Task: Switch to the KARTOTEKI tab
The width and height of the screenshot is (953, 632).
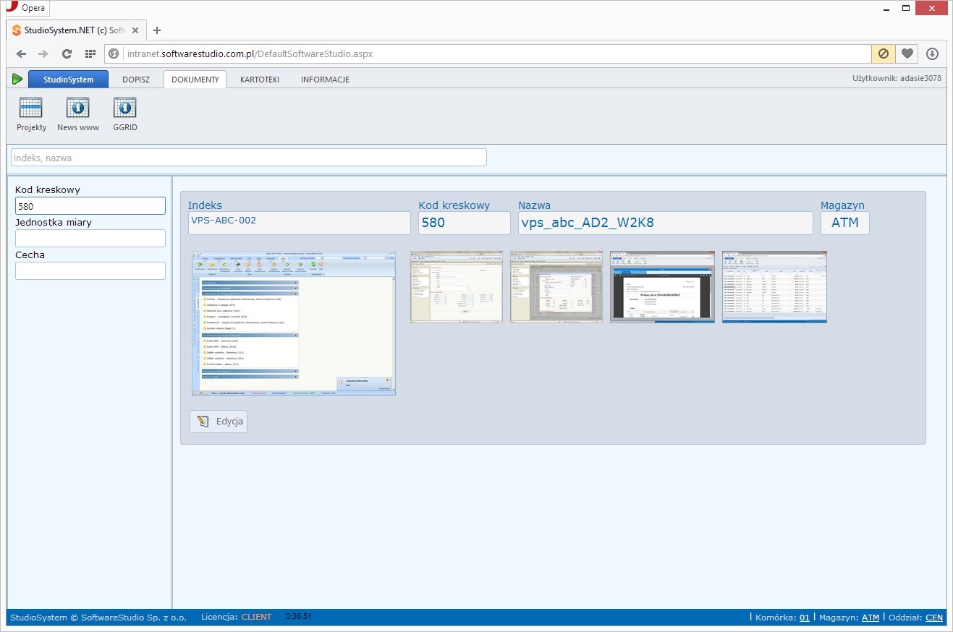Action: 260,80
